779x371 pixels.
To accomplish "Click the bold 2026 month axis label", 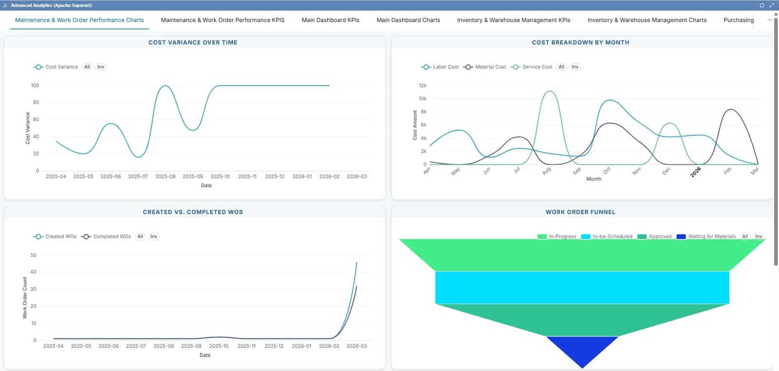I will (696, 172).
